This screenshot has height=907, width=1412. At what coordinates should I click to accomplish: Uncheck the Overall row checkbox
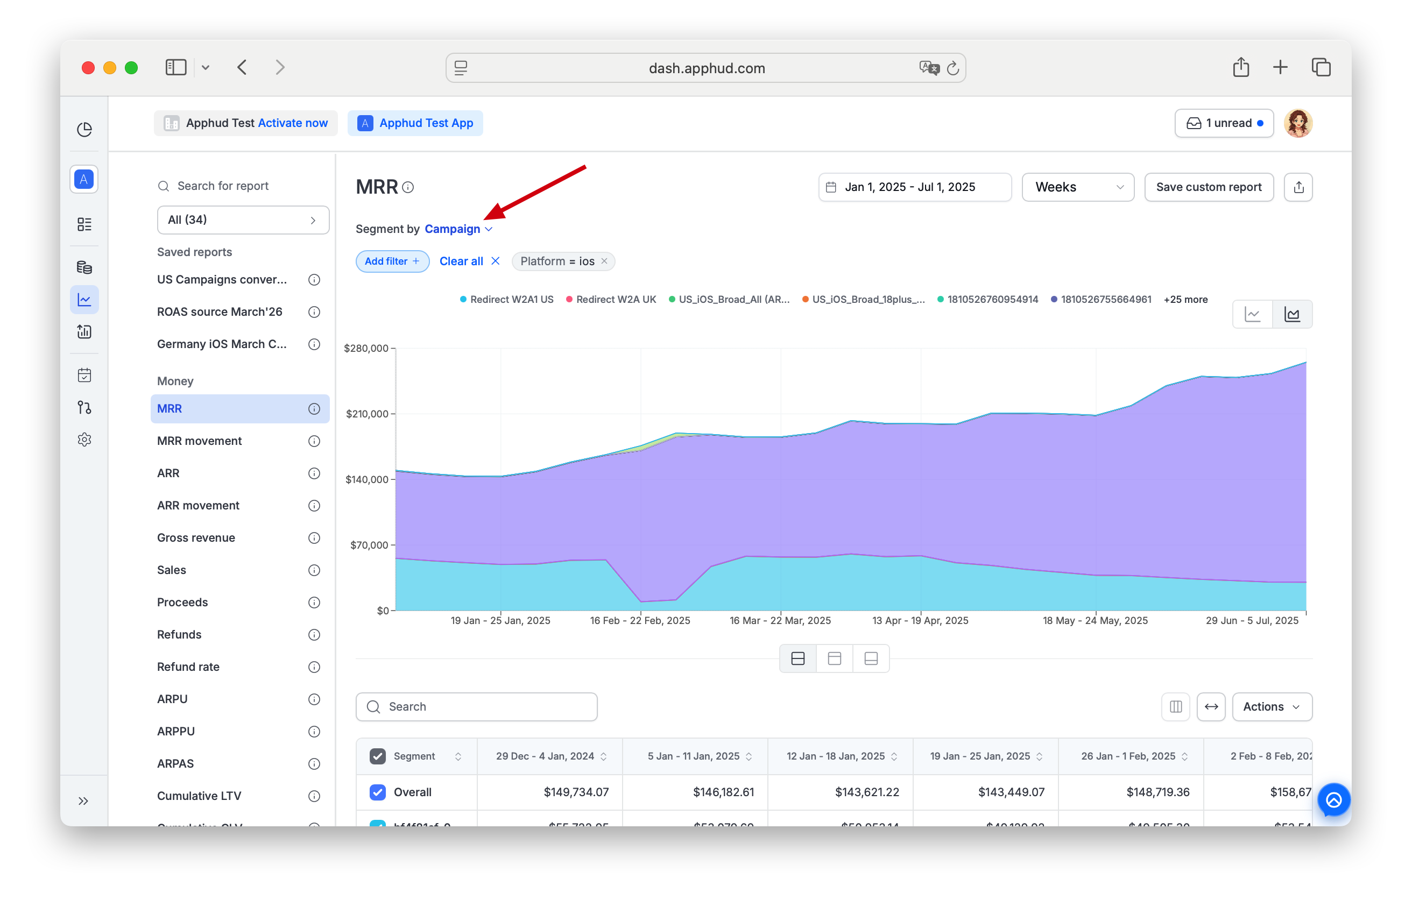coord(378,792)
